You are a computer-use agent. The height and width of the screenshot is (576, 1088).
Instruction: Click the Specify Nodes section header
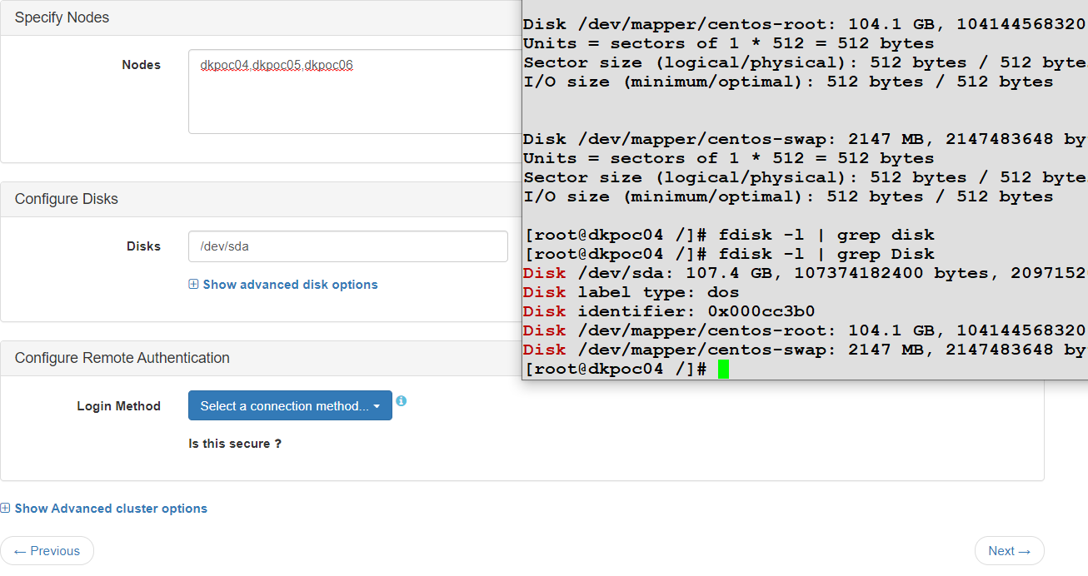[60, 17]
